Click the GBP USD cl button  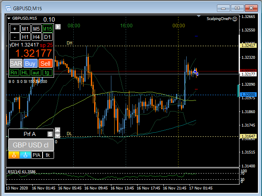(31, 145)
